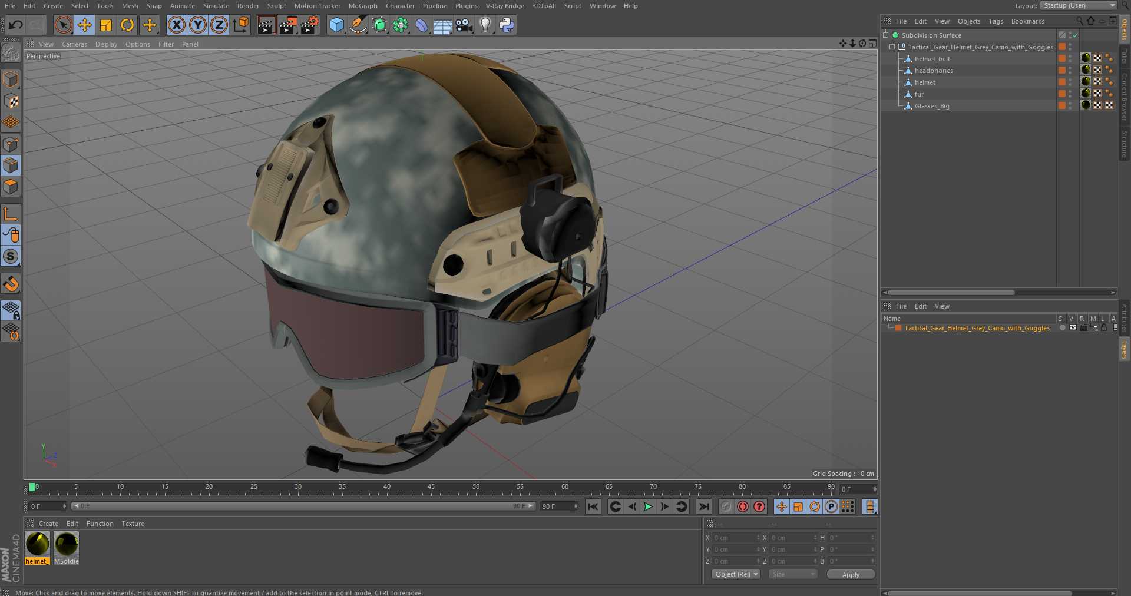Open the V-Ray Bridge menu
The width and height of the screenshot is (1131, 596).
click(x=505, y=6)
